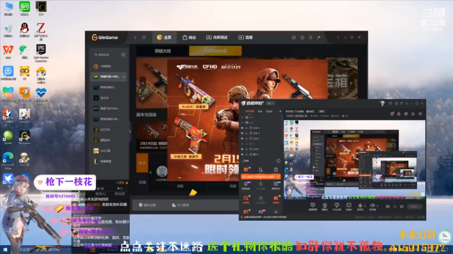Collapse the toolbox section with its circle button
The height and width of the screenshot is (254, 453).
tap(278, 161)
